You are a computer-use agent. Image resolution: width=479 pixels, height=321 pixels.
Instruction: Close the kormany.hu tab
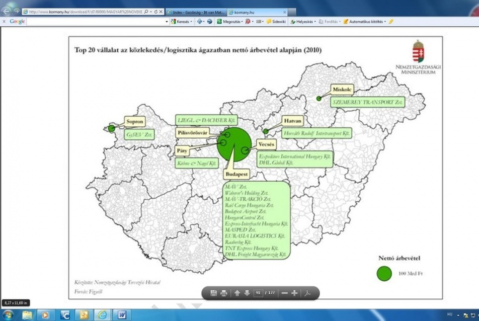[x=285, y=12]
